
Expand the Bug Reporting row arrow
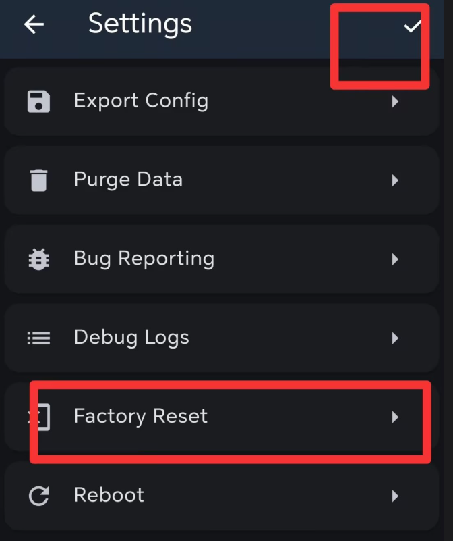pos(395,259)
